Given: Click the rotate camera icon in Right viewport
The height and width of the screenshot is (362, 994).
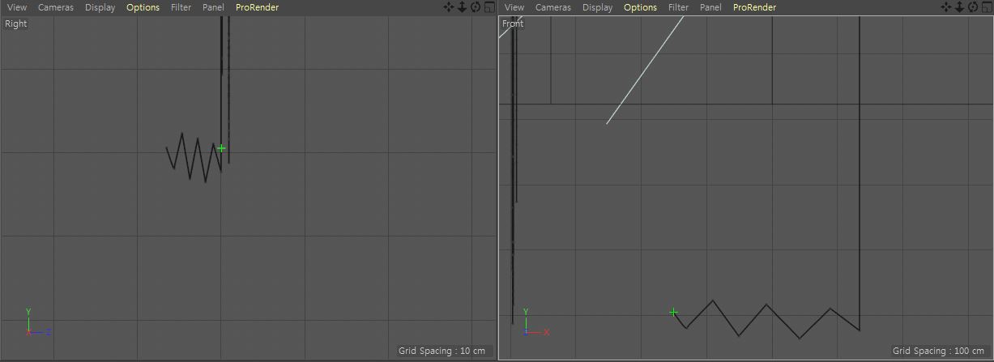Looking at the screenshot, I should pos(476,7).
